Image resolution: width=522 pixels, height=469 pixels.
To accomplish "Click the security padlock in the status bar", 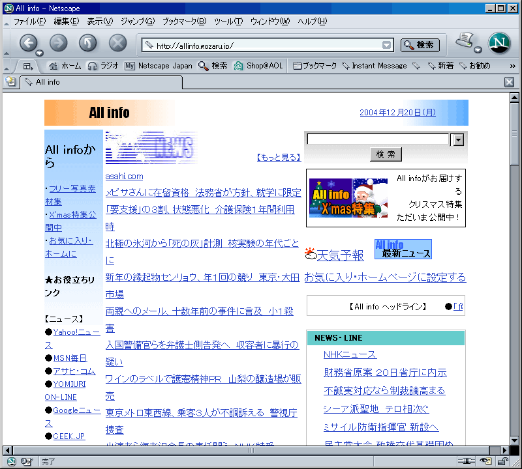I will pyautogui.click(x=503, y=461).
